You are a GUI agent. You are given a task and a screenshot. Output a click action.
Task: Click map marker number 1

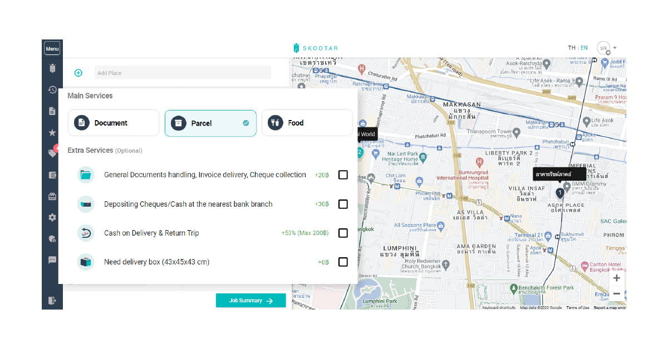560,193
